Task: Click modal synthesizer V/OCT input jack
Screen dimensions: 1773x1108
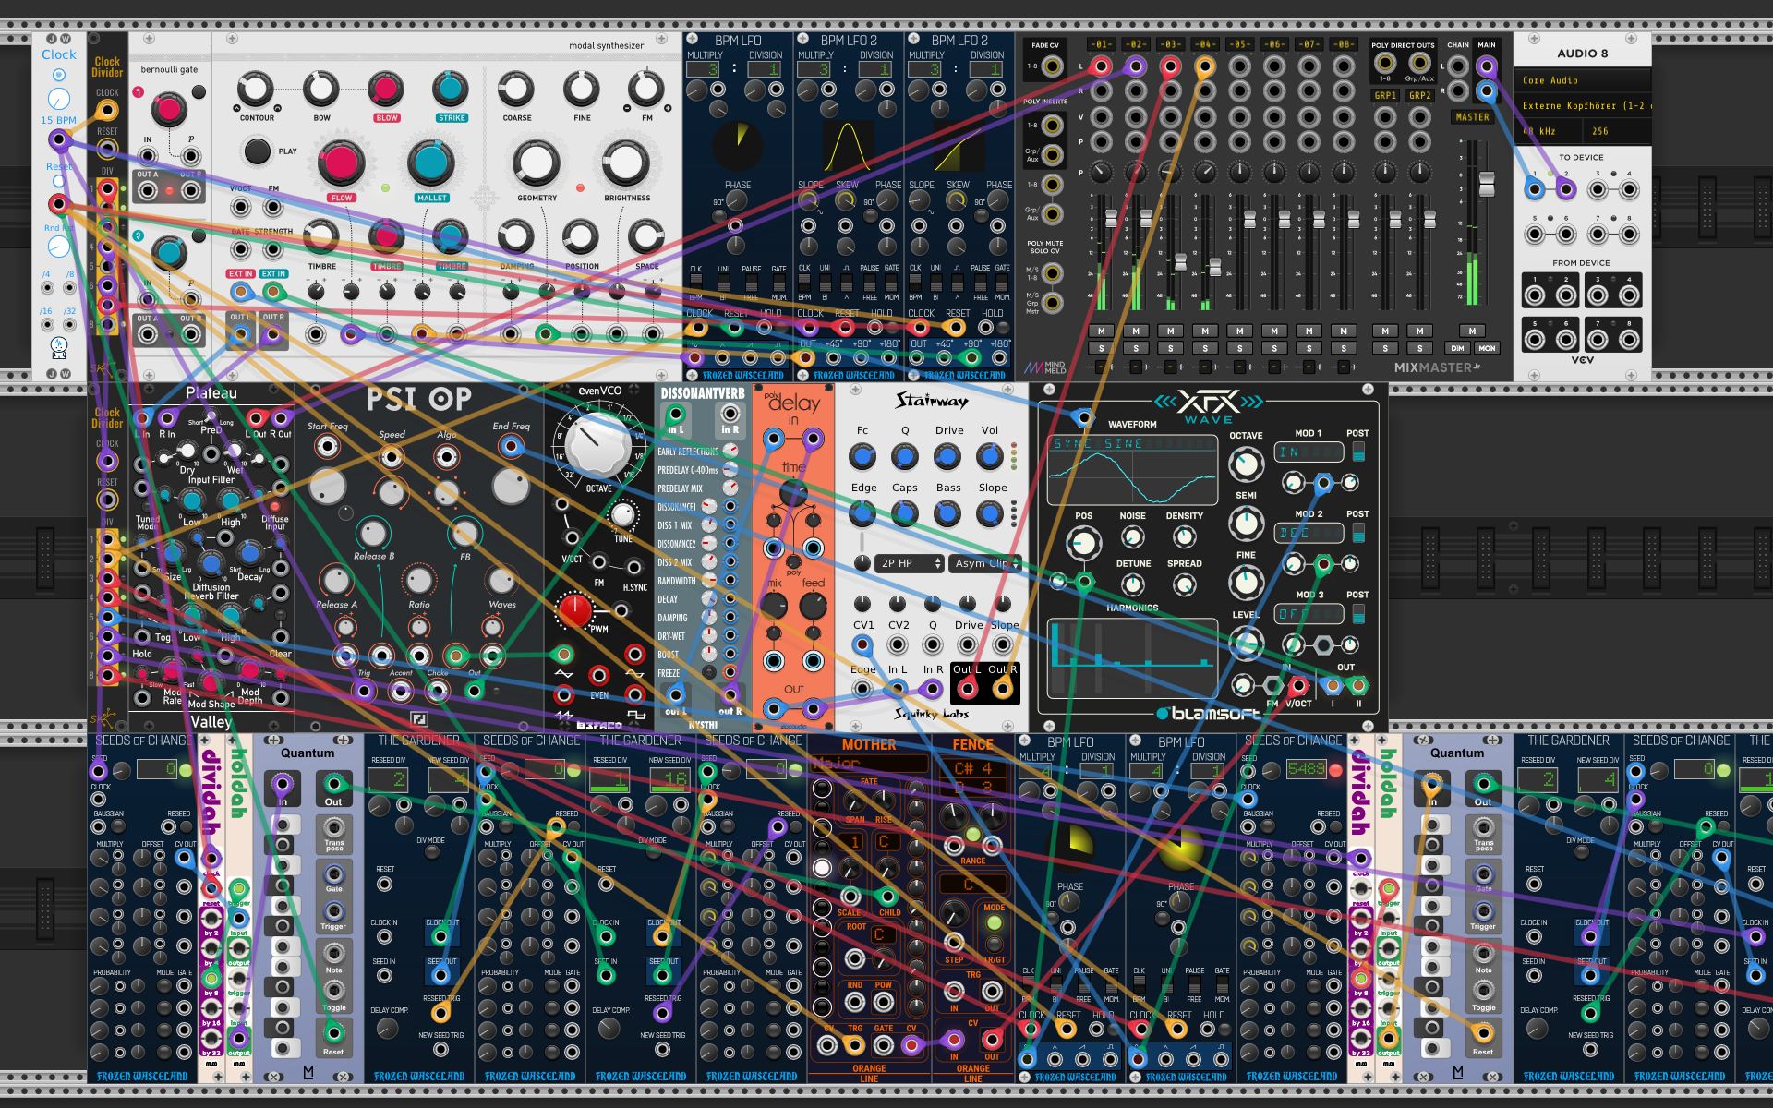Action: pos(240,208)
